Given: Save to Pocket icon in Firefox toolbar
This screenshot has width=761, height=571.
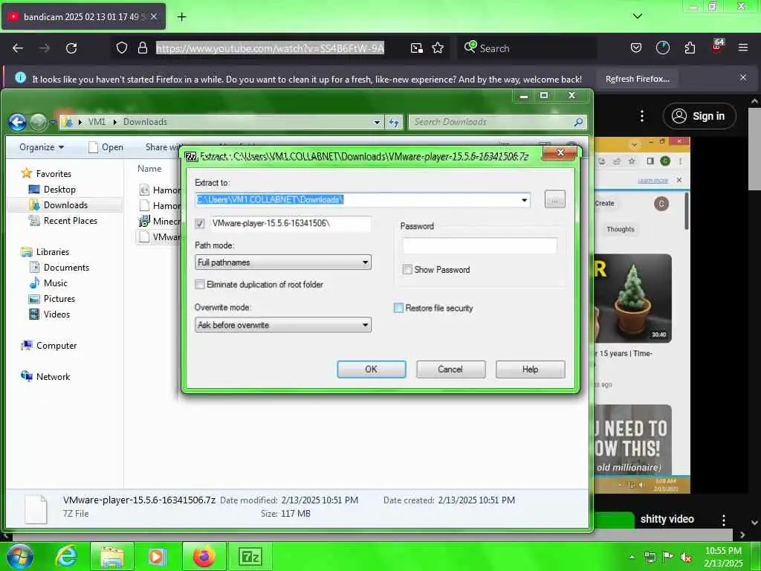Looking at the screenshot, I should point(636,48).
